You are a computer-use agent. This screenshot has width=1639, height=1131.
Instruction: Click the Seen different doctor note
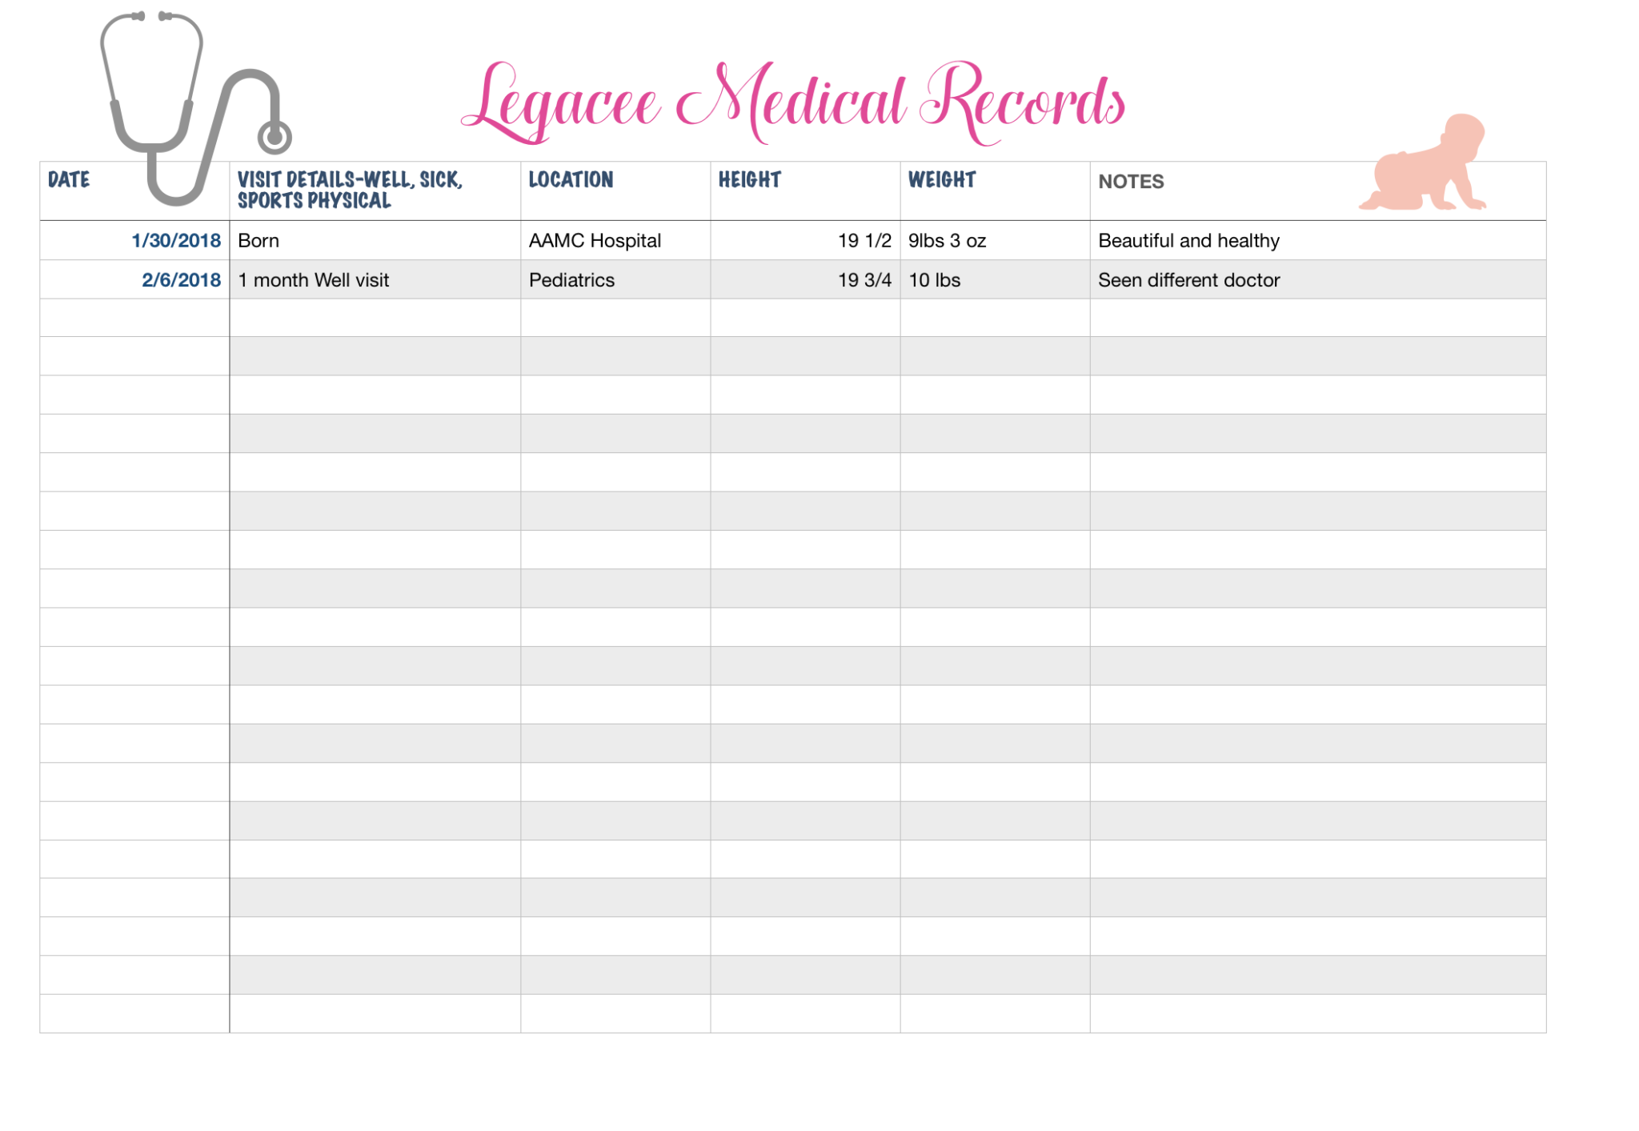coord(1188,280)
